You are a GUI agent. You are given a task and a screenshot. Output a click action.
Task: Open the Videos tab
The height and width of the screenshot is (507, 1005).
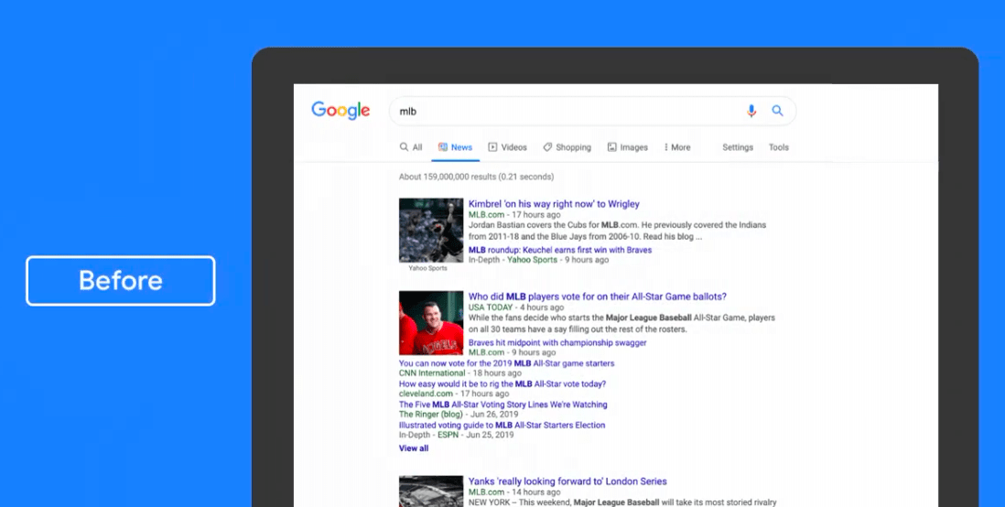pyautogui.click(x=507, y=147)
